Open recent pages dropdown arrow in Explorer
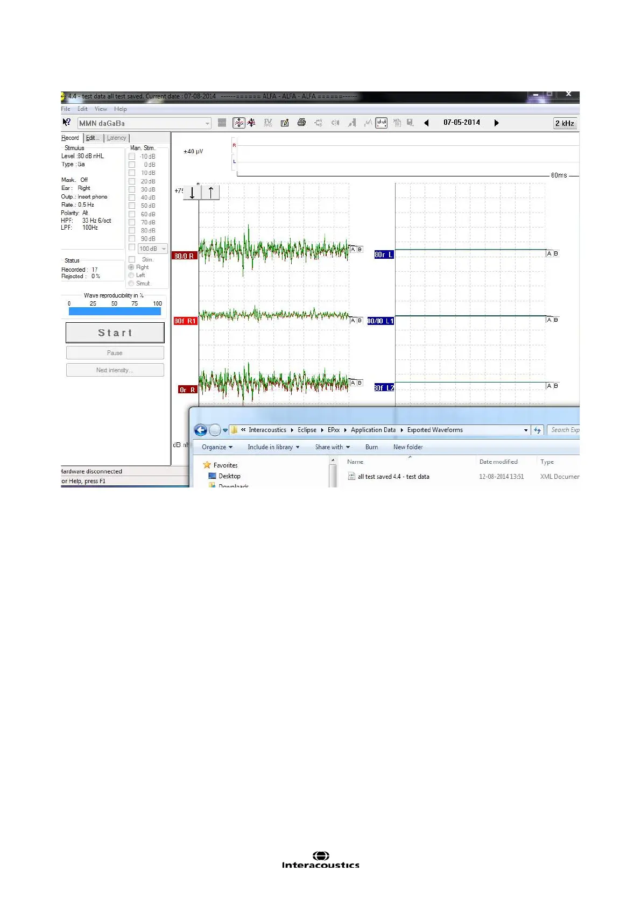Viewport: 641px width, 906px height. click(x=225, y=430)
